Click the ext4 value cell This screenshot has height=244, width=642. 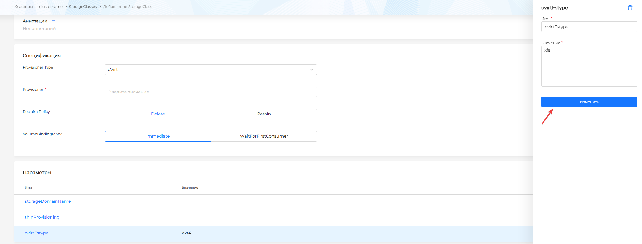(187, 233)
